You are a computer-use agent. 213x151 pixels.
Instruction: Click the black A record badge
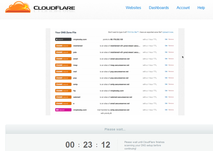63,39
